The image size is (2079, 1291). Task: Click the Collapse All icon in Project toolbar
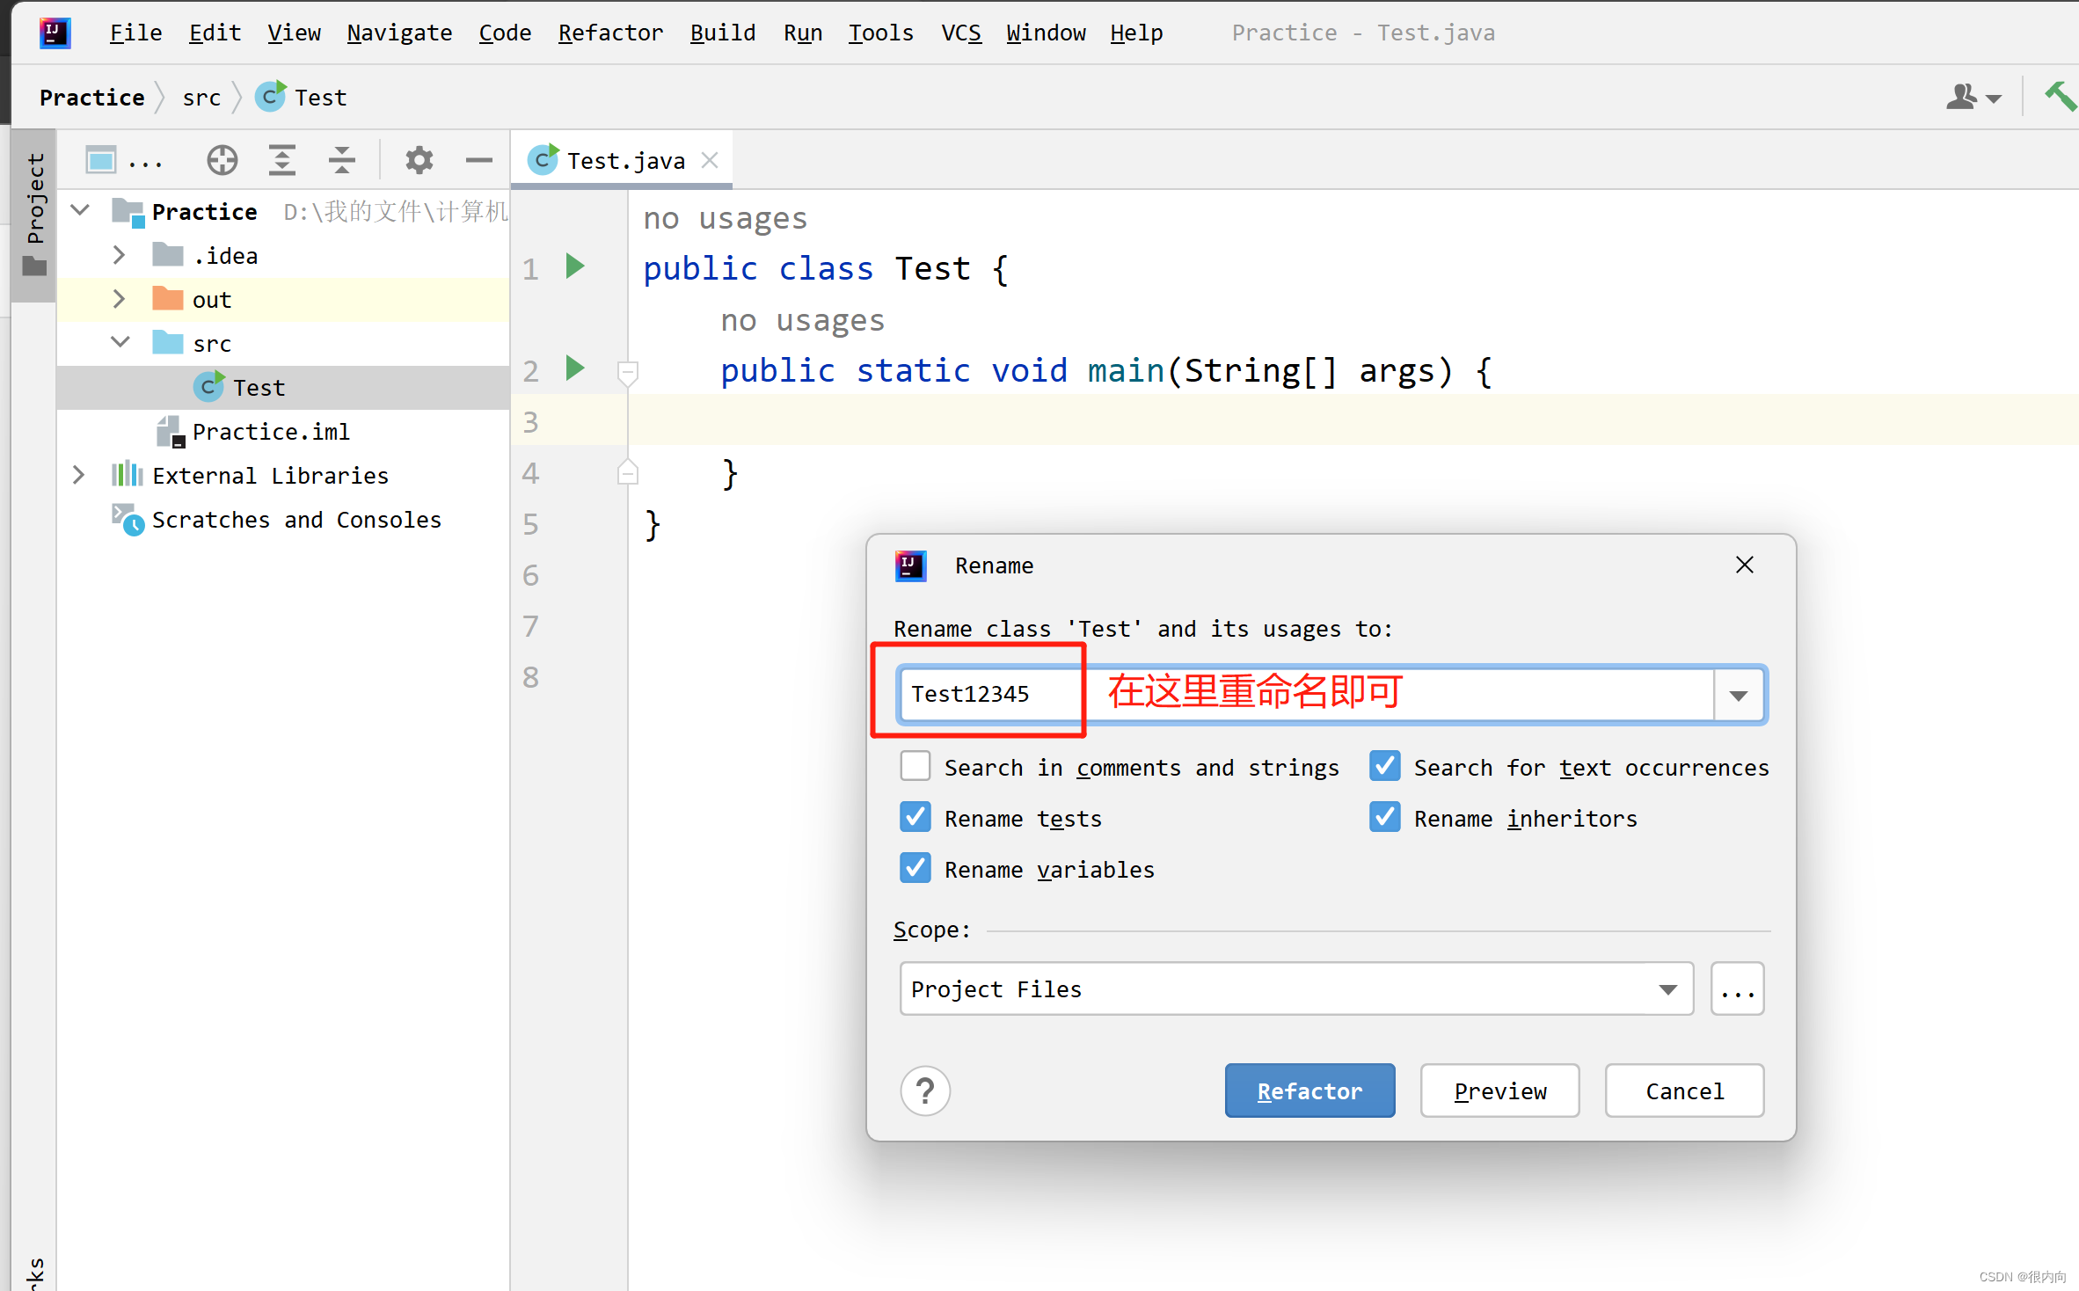[341, 160]
